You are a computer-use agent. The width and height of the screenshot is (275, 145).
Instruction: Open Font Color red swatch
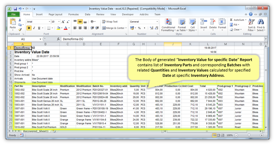coord(65,28)
